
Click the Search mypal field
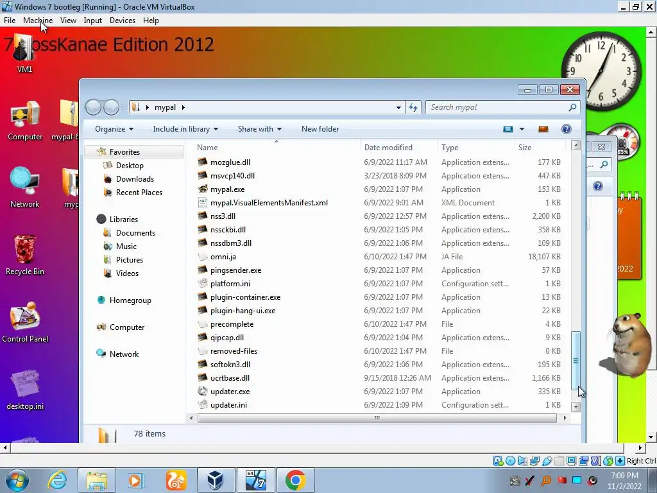(503, 107)
